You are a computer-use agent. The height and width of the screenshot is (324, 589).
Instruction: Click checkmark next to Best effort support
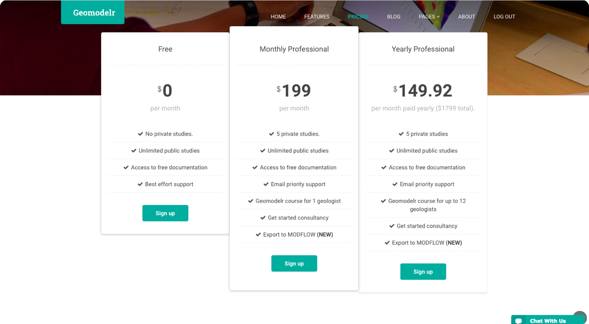point(140,184)
